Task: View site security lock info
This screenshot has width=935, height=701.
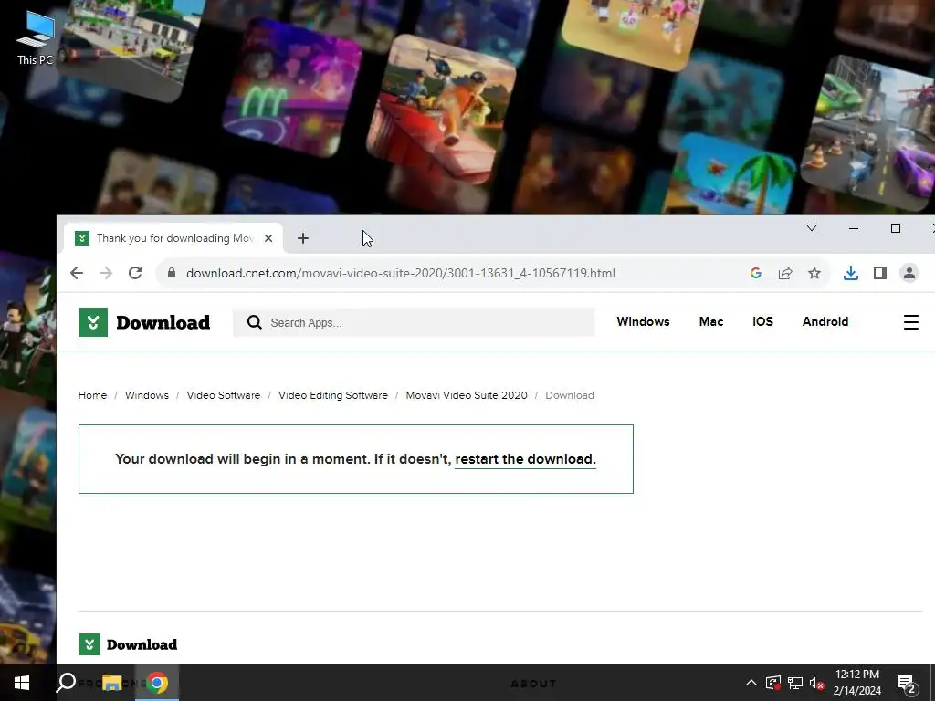Action: pyautogui.click(x=172, y=273)
